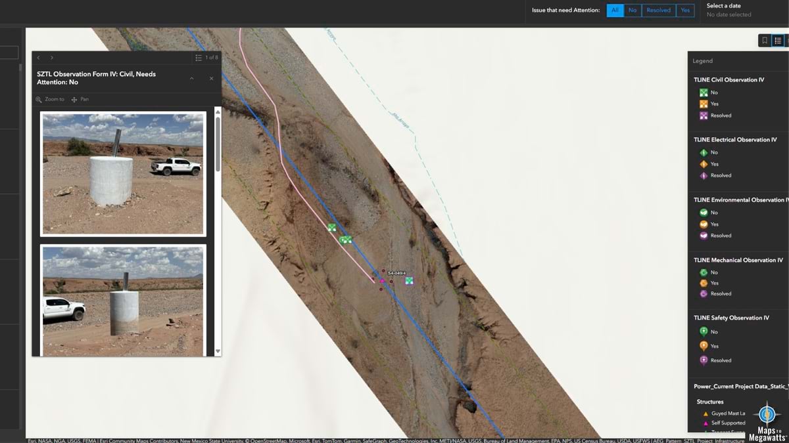Click civil observation marker east of structure

(409, 281)
